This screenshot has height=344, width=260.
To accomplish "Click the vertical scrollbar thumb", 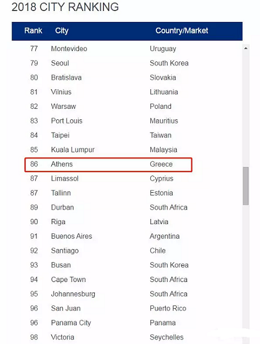I will [x=246, y=186].
